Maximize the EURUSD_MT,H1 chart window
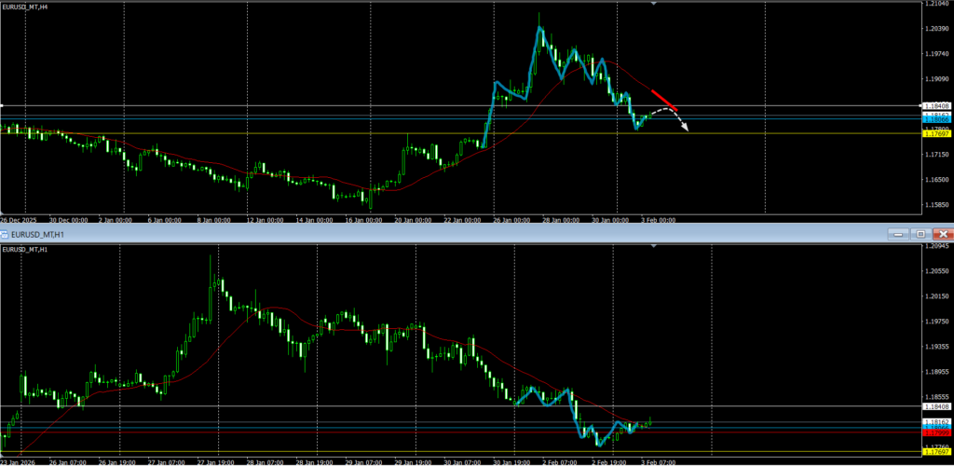This screenshot has width=954, height=466. 921,234
